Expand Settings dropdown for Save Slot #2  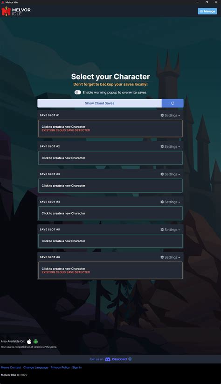click(170, 146)
